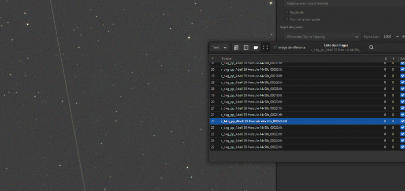405x191 pixels.
Task: Select row r_bkg_pp_Abell 39 Hercule 44x90s_00025.fit
Action: (x=307, y=128)
